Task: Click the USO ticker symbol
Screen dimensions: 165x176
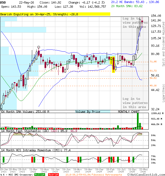Action: click(3, 2)
